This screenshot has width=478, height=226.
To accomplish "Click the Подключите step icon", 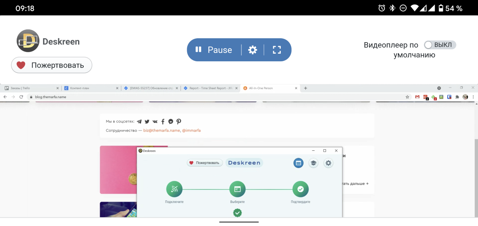I will coord(174,189).
